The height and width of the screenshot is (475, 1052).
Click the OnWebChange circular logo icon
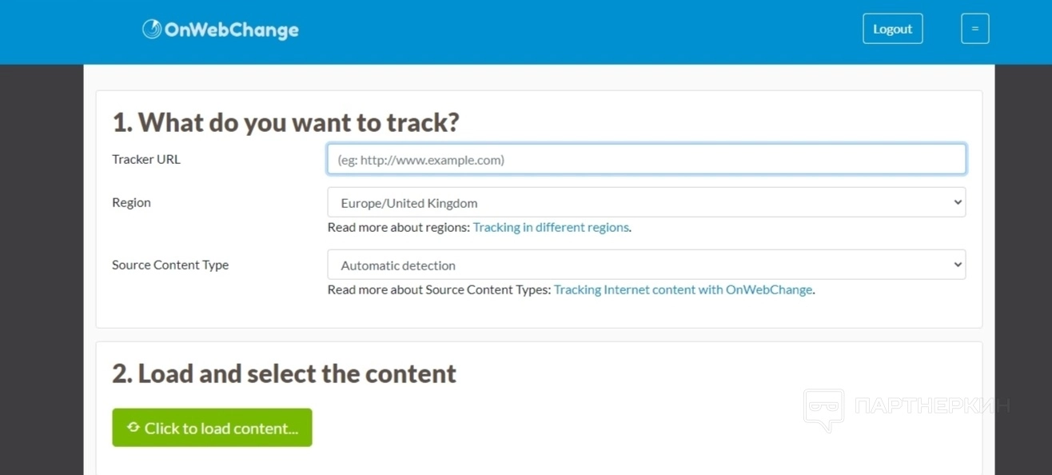(152, 30)
